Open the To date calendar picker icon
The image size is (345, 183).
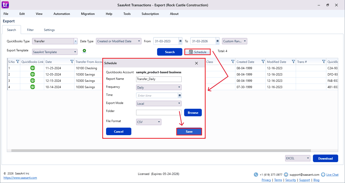(217, 41)
